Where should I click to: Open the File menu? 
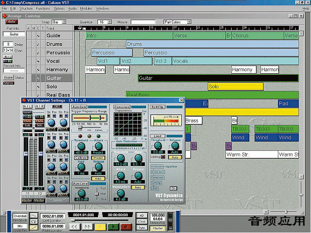click(x=4, y=9)
